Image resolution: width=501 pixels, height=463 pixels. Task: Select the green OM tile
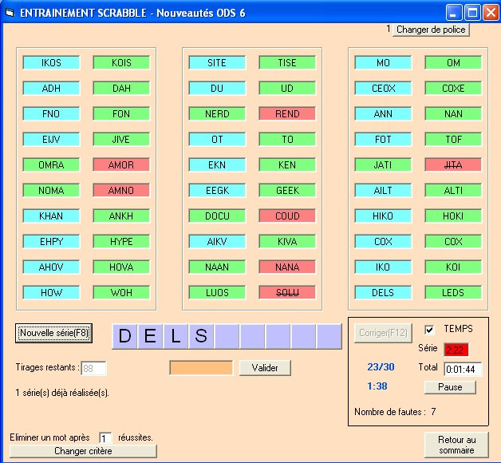click(x=453, y=63)
